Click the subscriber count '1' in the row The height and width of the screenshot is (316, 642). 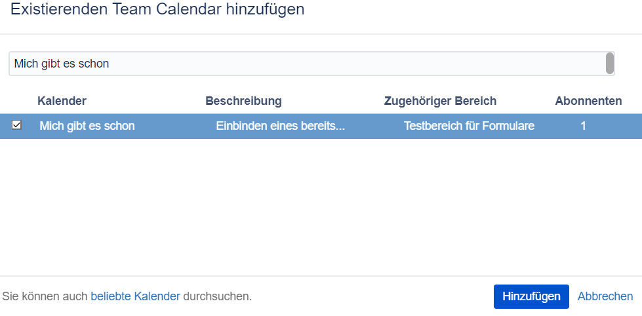point(583,126)
